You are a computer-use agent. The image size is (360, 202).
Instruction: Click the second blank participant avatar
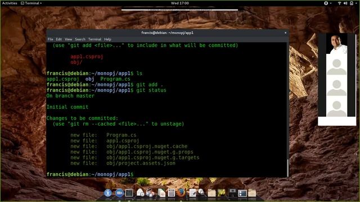coord(336,88)
